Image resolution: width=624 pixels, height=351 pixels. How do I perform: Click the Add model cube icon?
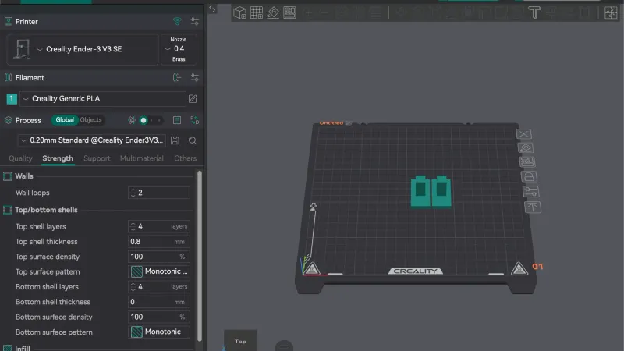(239, 12)
